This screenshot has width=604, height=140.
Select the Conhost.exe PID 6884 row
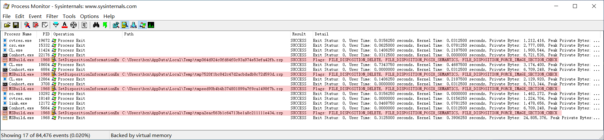[x=301, y=70]
